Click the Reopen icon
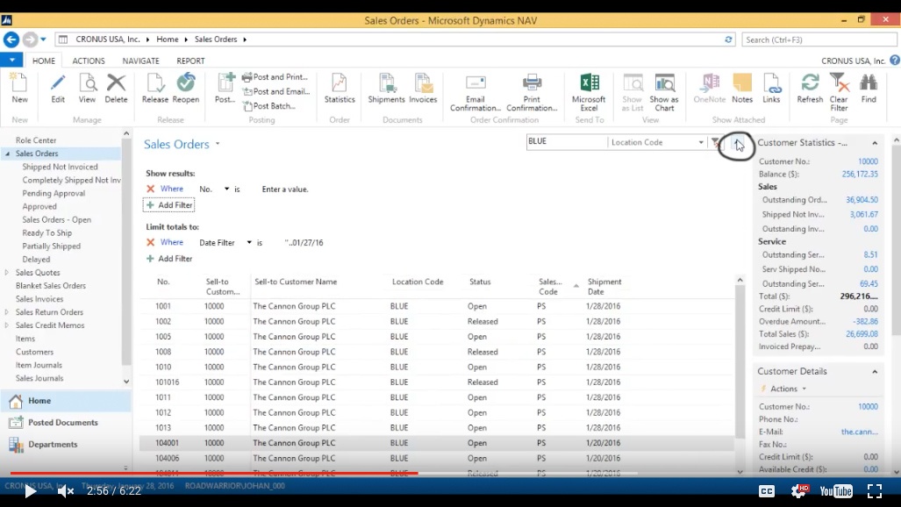Viewport: 901px width, 507px height. pyautogui.click(x=186, y=84)
